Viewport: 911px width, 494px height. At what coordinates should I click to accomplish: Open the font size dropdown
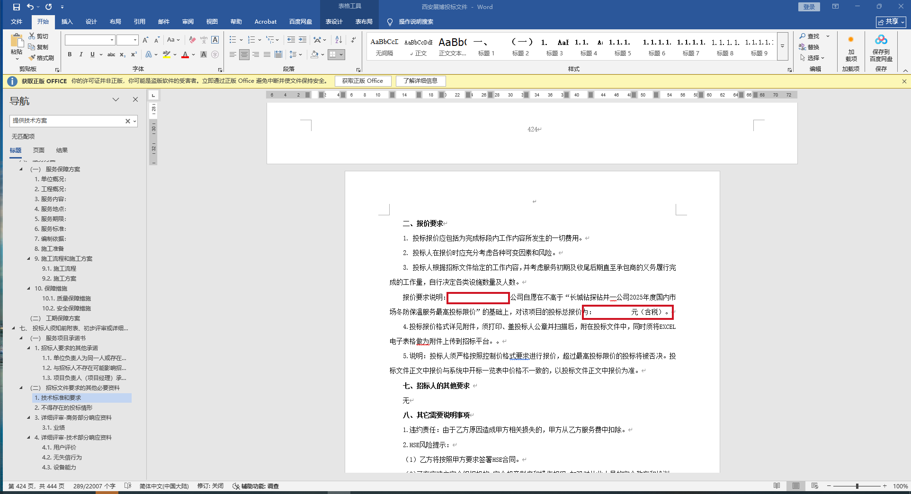click(x=135, y=40)
